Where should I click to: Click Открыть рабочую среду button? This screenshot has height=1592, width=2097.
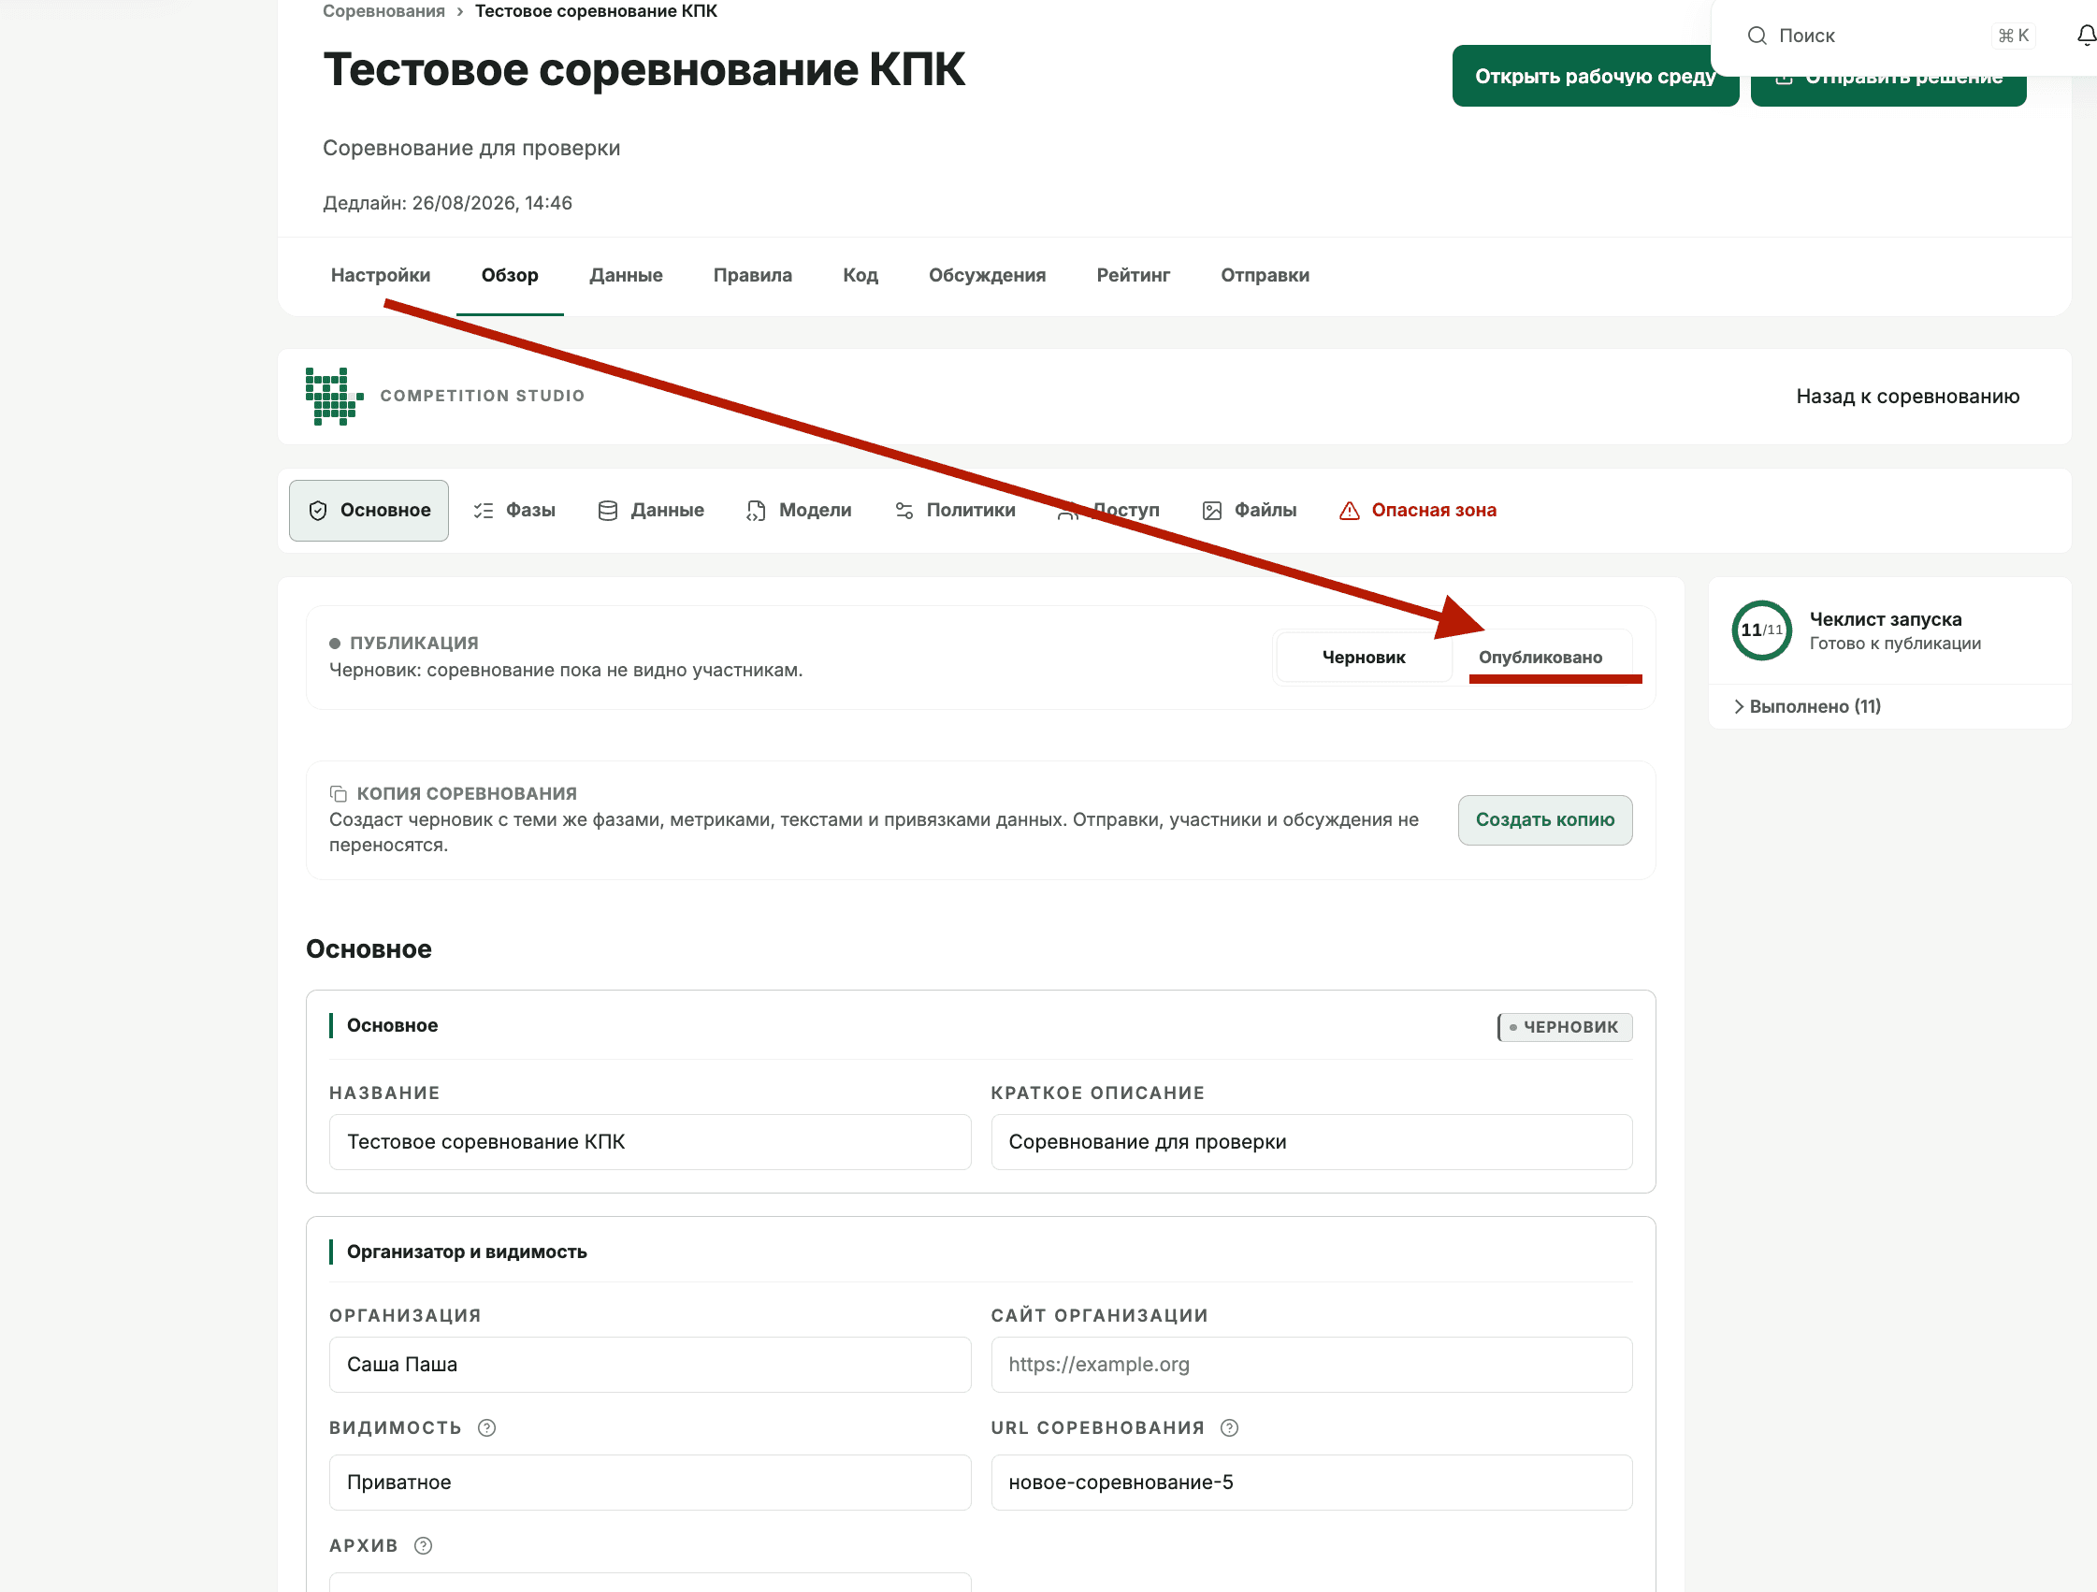point(1595,76)
